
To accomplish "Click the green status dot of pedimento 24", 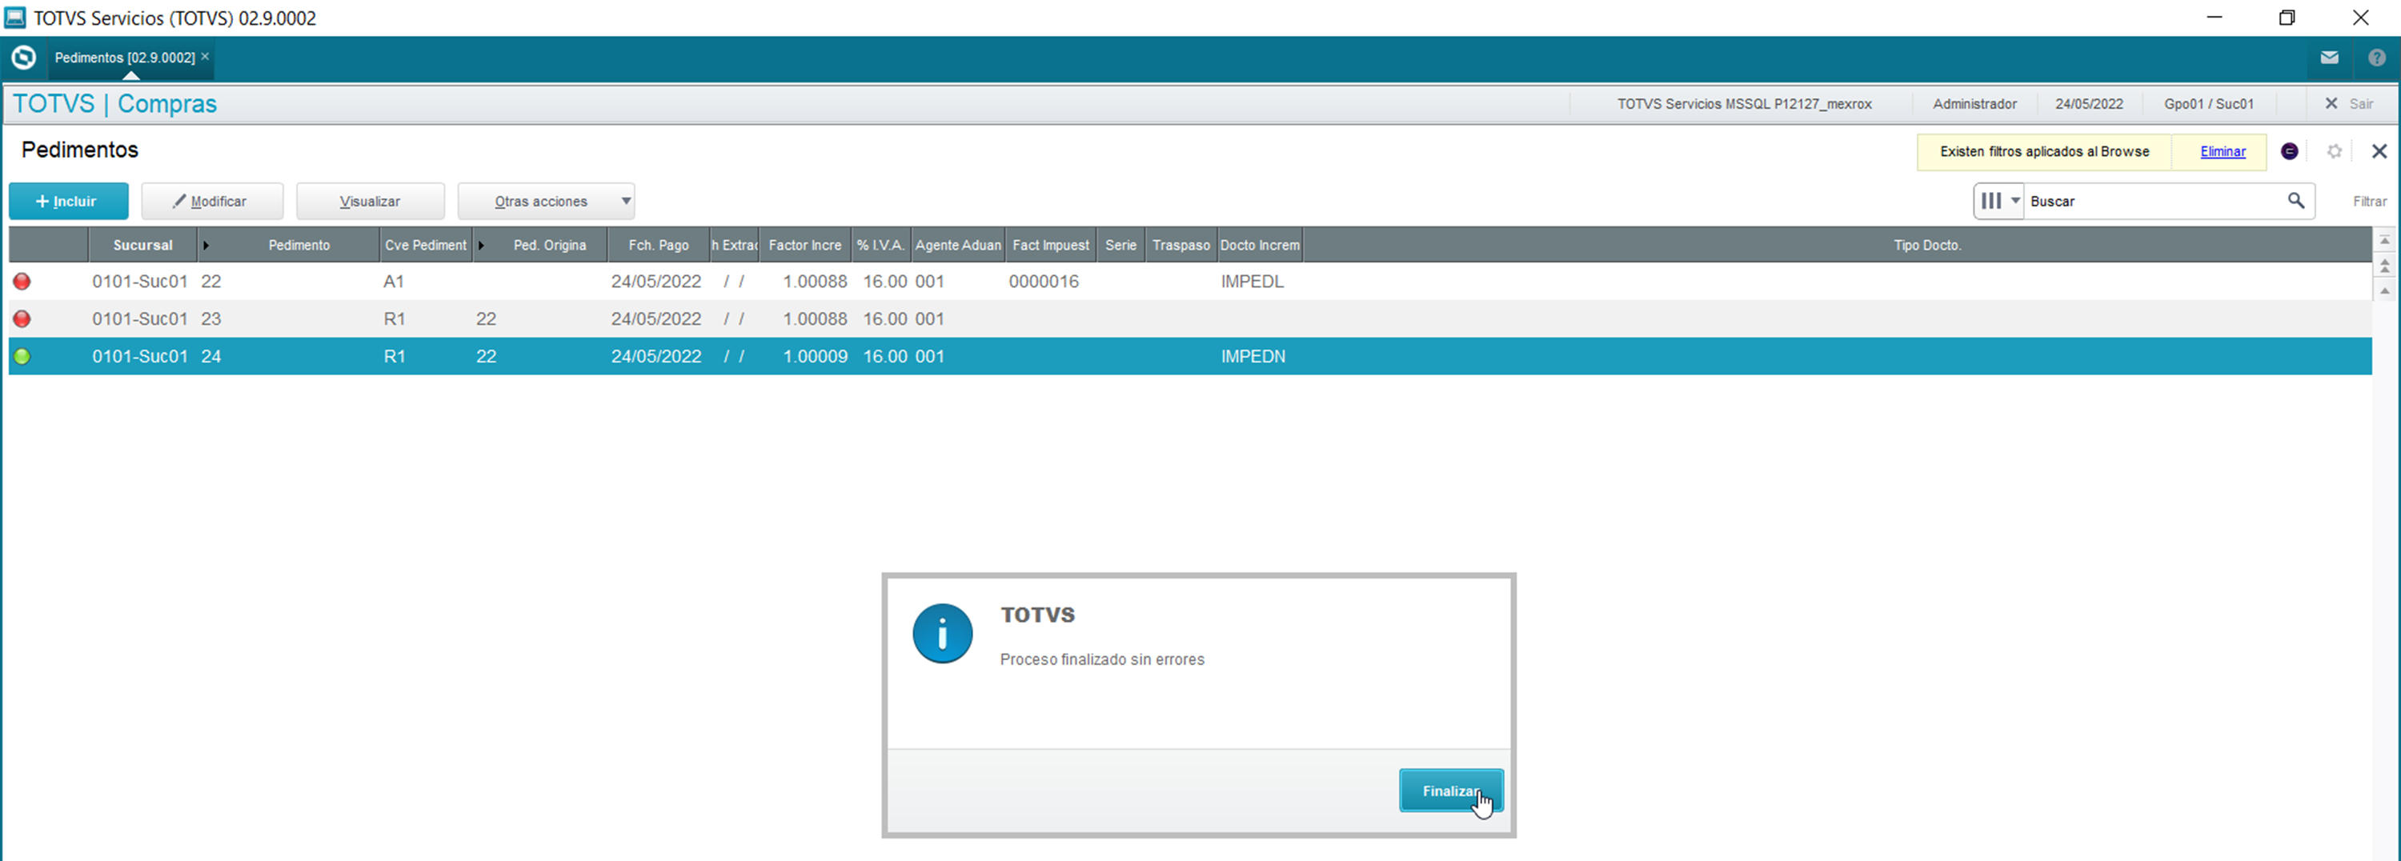I will point(22,356).
